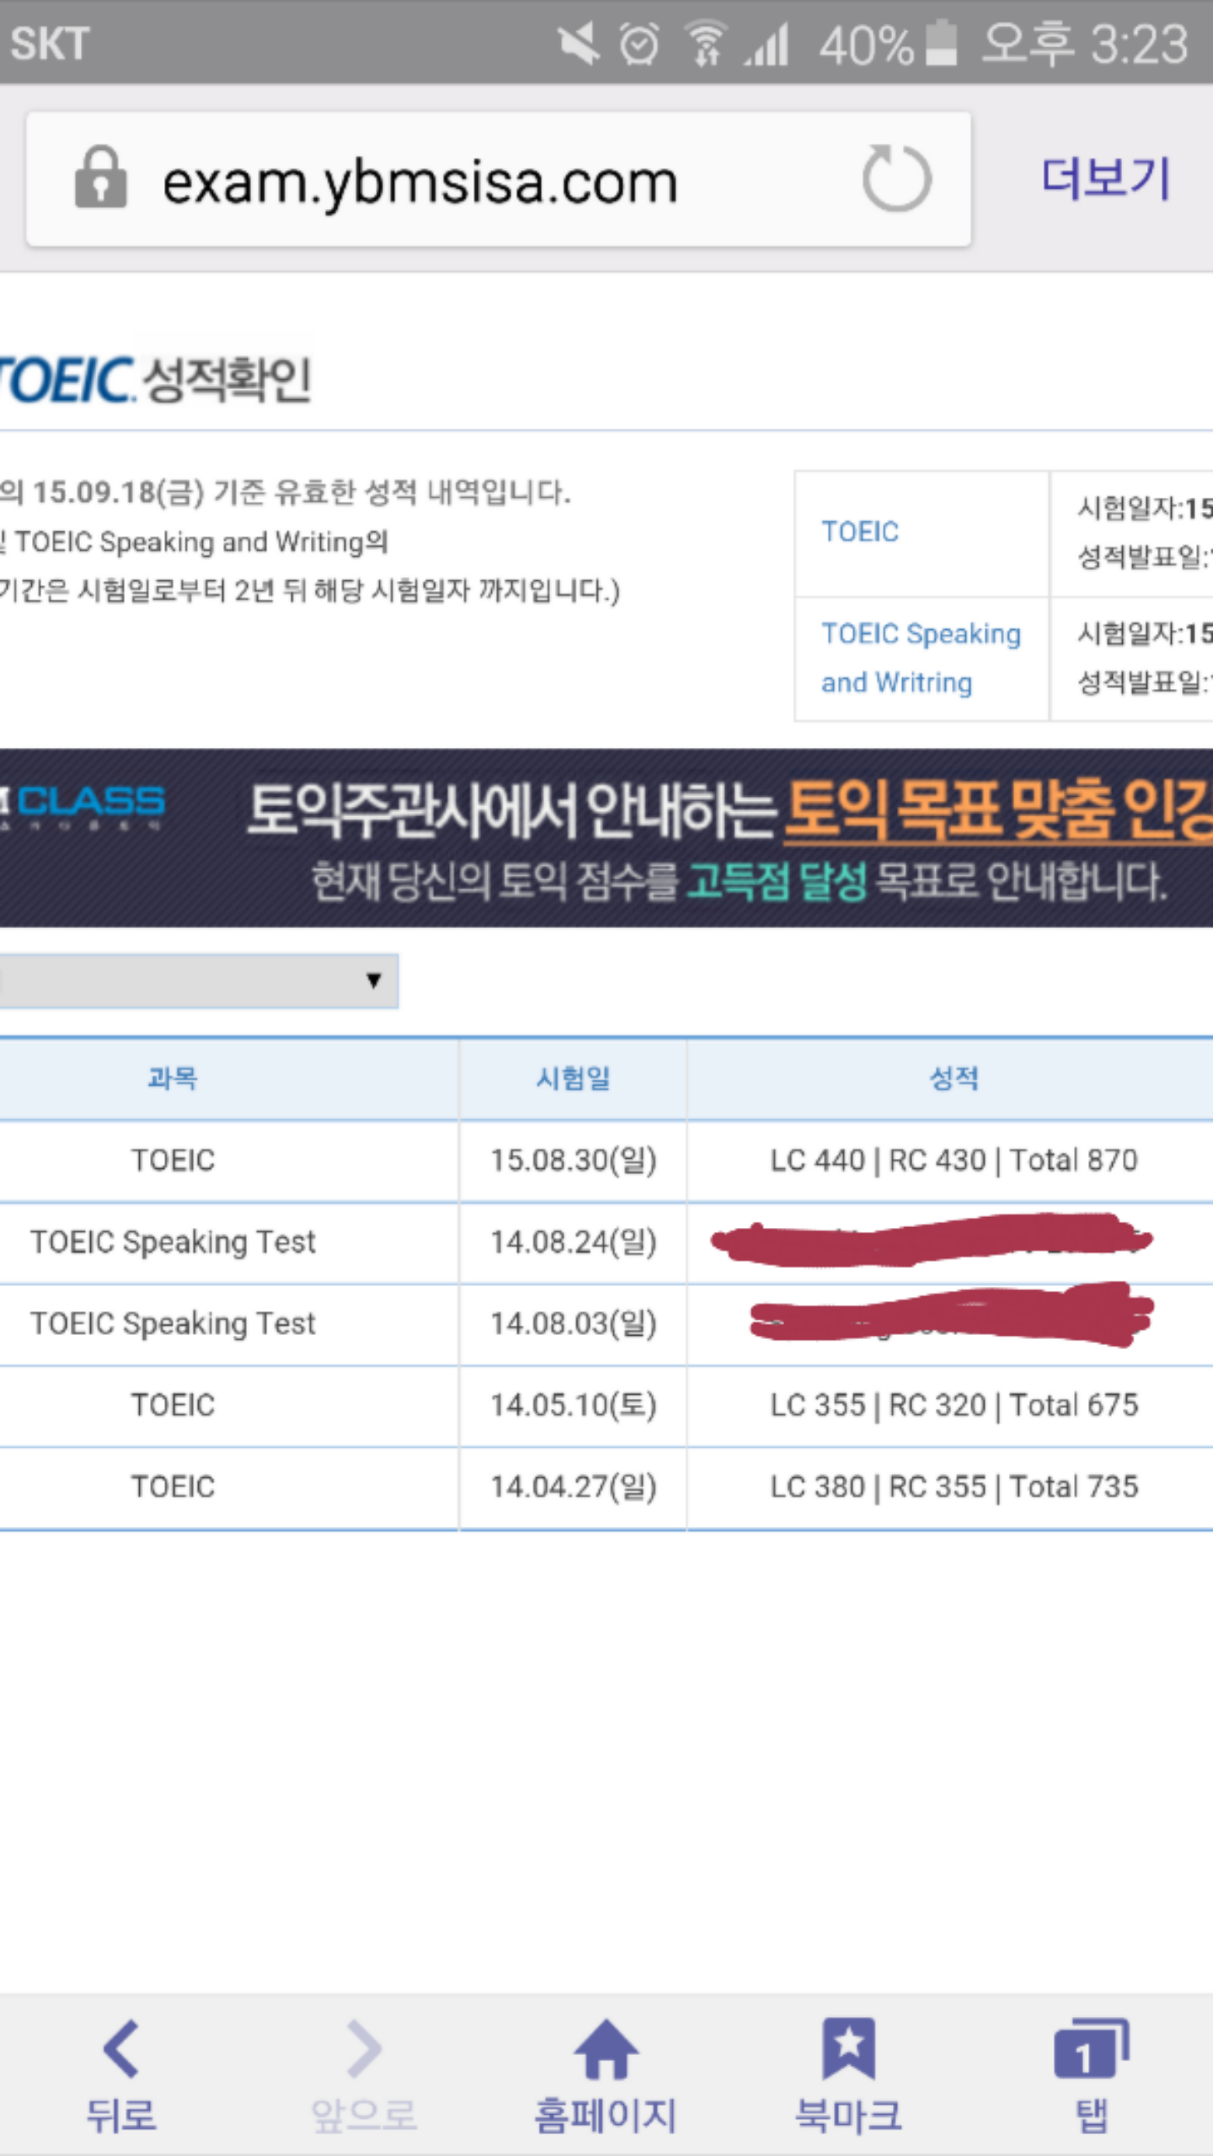Tap the 과목 column header
The image size is (1213, 2156).
tap(173, 1078)
